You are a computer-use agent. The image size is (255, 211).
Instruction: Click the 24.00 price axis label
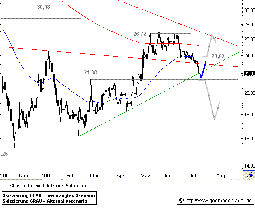250,55
